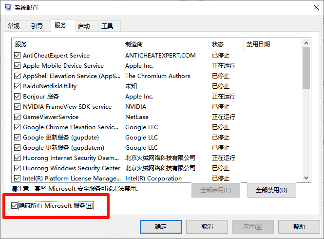
Task: Toggle BaiduNetdiskUtility checkbox
Action: [x=18, y=86]
